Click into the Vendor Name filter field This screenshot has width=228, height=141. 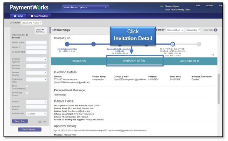36,42
